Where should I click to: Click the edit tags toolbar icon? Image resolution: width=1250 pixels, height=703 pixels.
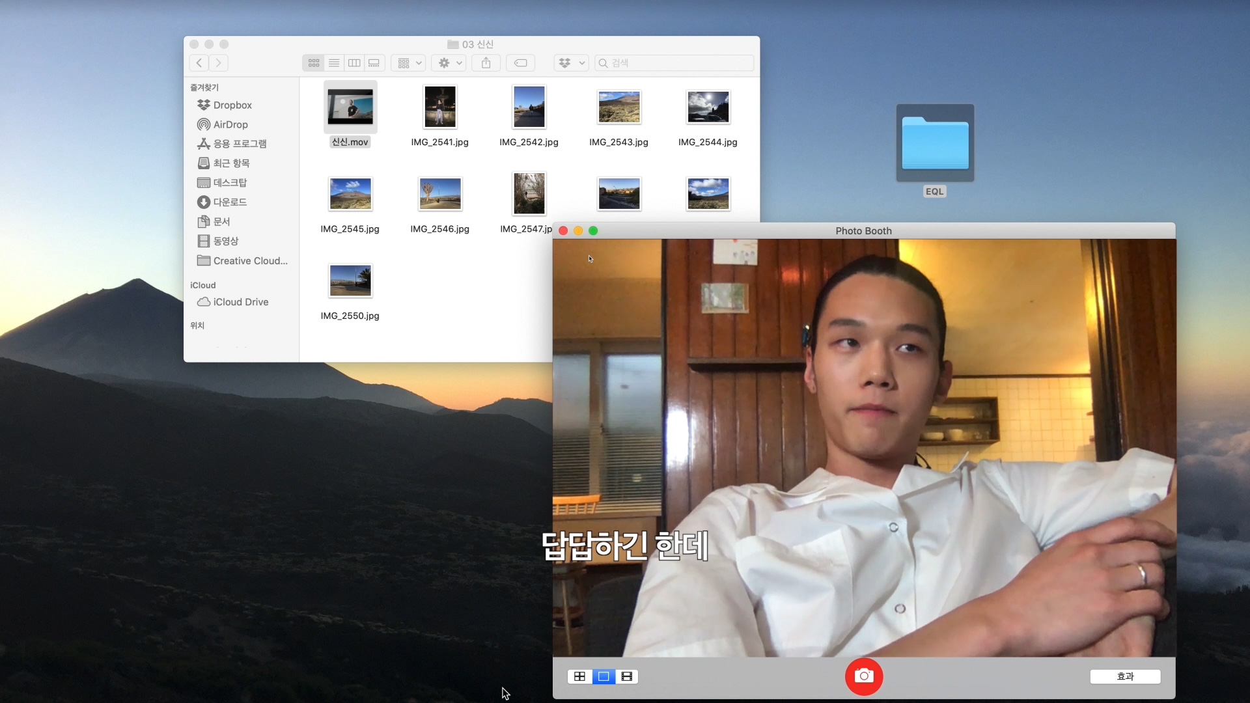click(x=520, y=63)
